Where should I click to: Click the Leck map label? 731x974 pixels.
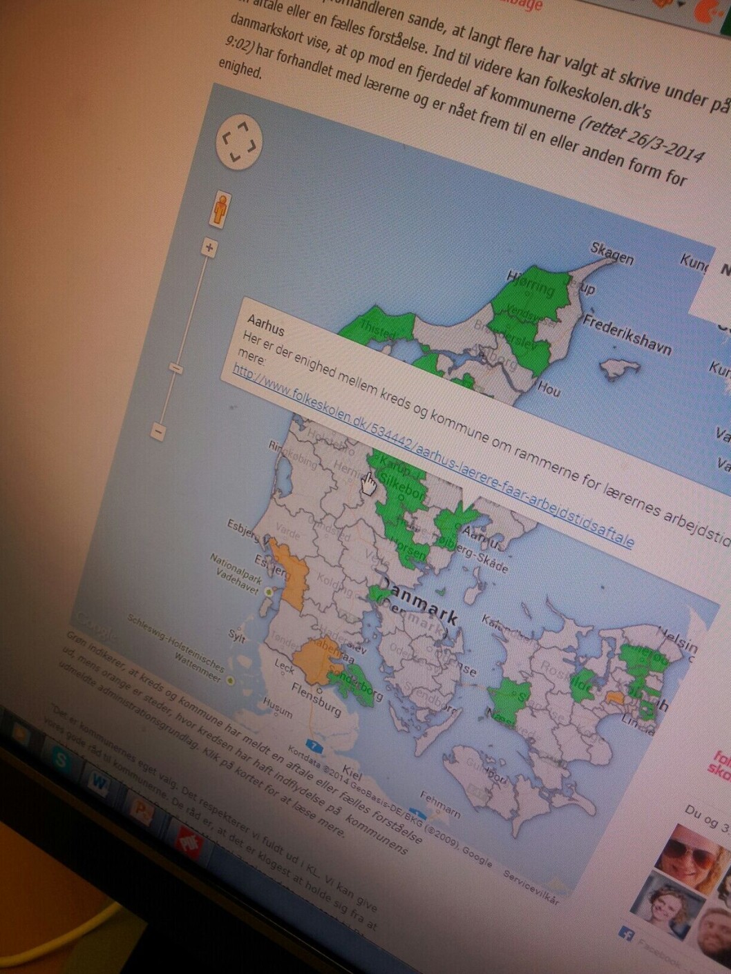[285, 665]
